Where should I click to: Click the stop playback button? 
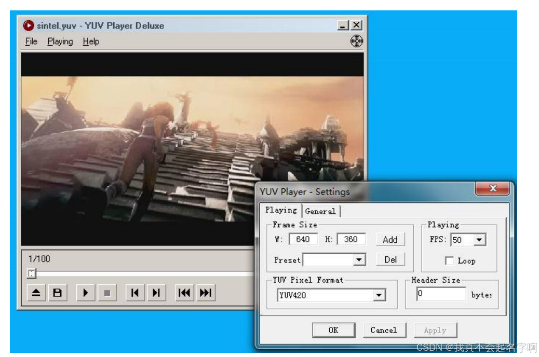pos(107,293)
